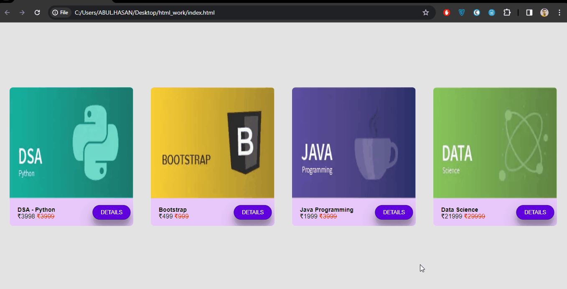This screenshot has width=567, height=289.
Task: Click DETAILS button for Data Science
Action: point(535,212)
